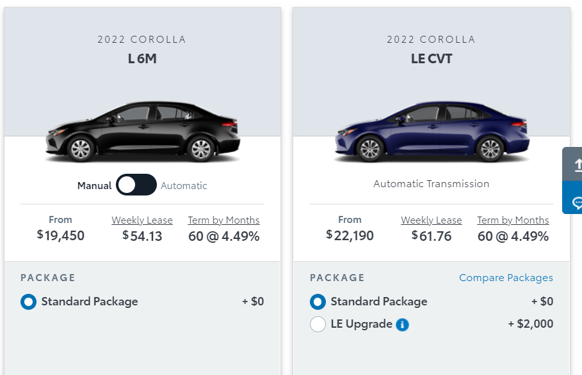This screenshot has height=375, width=582.
Task: Click the L 6M model title
Action: tap(142, 59)
